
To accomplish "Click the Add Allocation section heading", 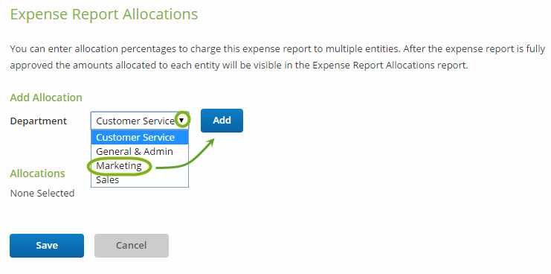I will pos(46,98).
